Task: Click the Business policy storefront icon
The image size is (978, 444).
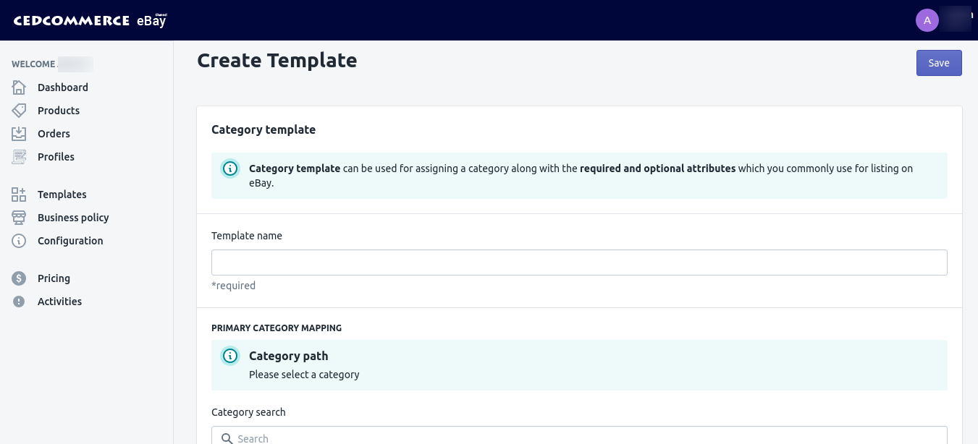Action: (x=19, y=218)
